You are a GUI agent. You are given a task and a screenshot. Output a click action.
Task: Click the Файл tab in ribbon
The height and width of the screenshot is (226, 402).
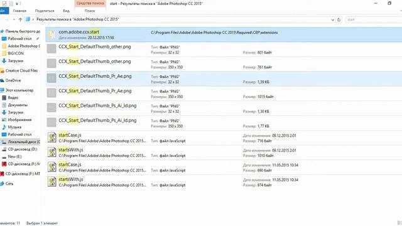click(x=4, y=11)
